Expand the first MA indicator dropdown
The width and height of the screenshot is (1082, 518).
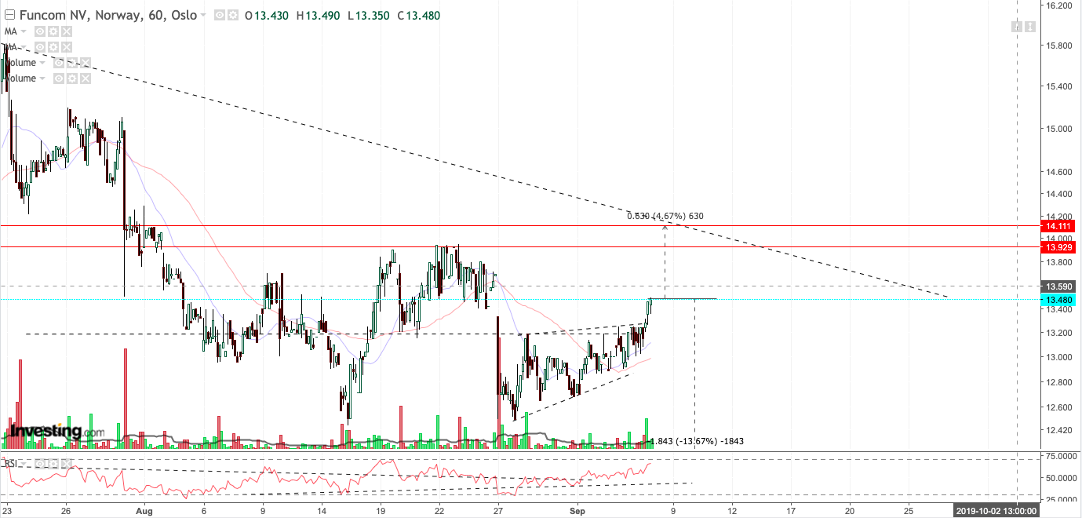pos(24,31)
